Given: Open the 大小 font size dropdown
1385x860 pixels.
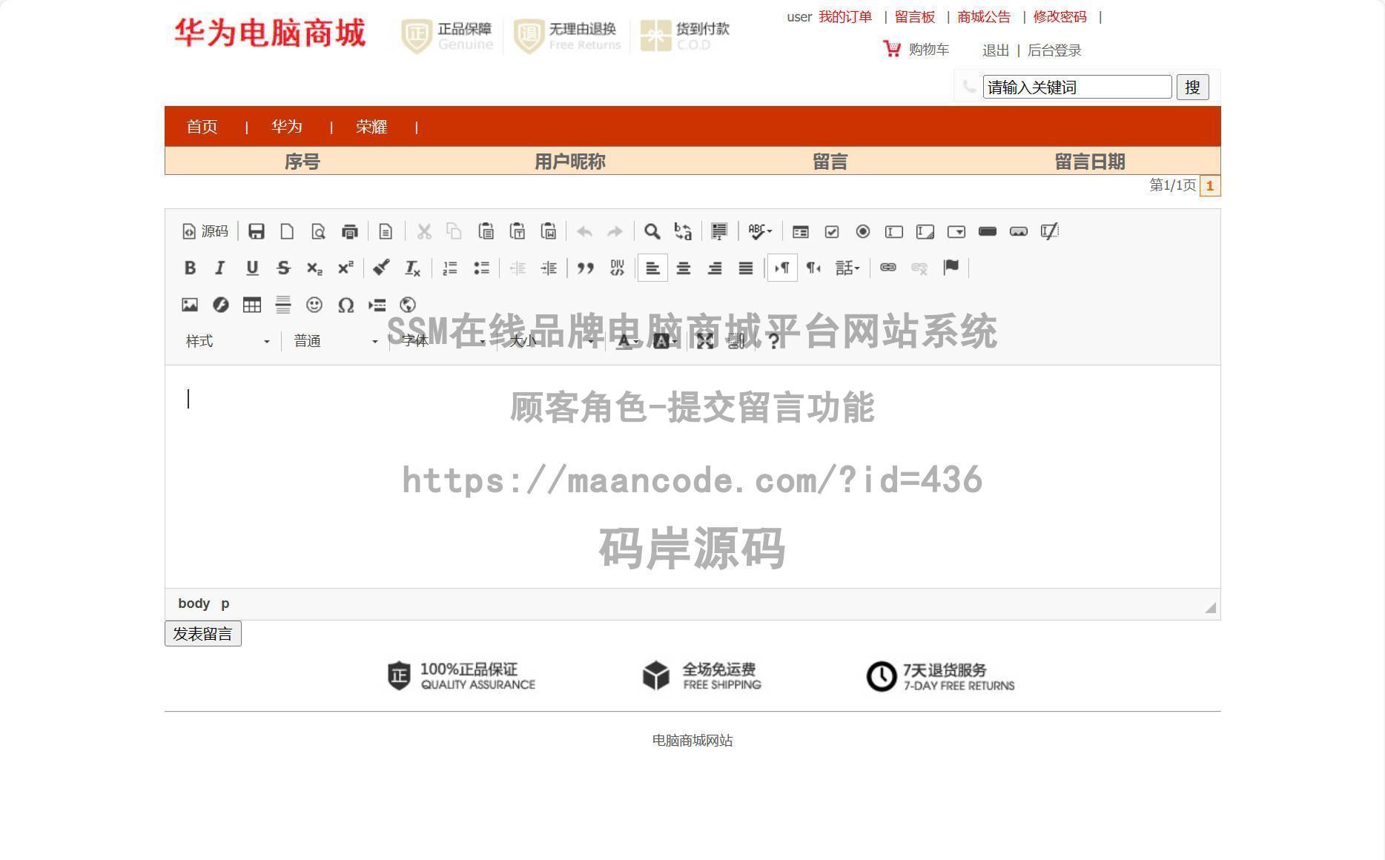Looking at the screenshot, I should (551, 341).
